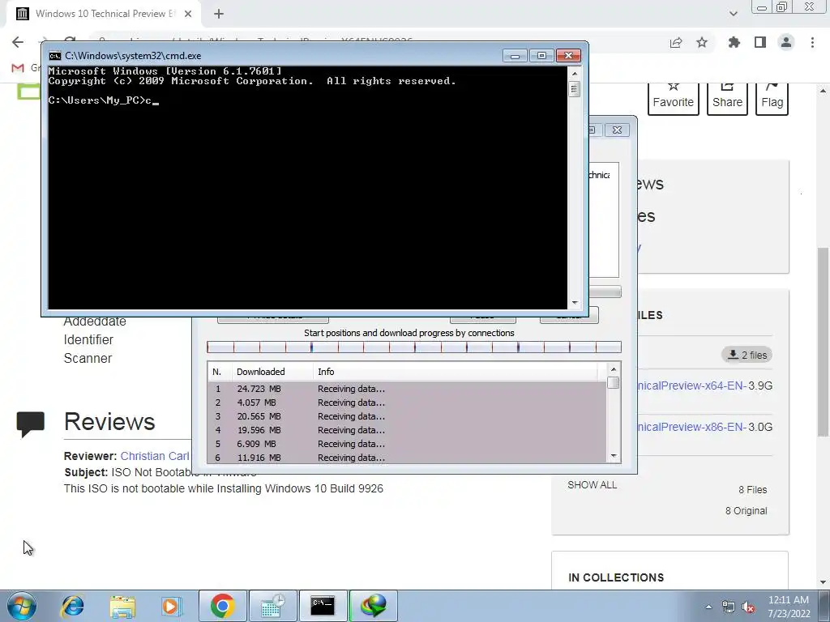Click inside the cmd command prompt area
830x622 pixels.
pyautogui.click(x=307, y=188)
